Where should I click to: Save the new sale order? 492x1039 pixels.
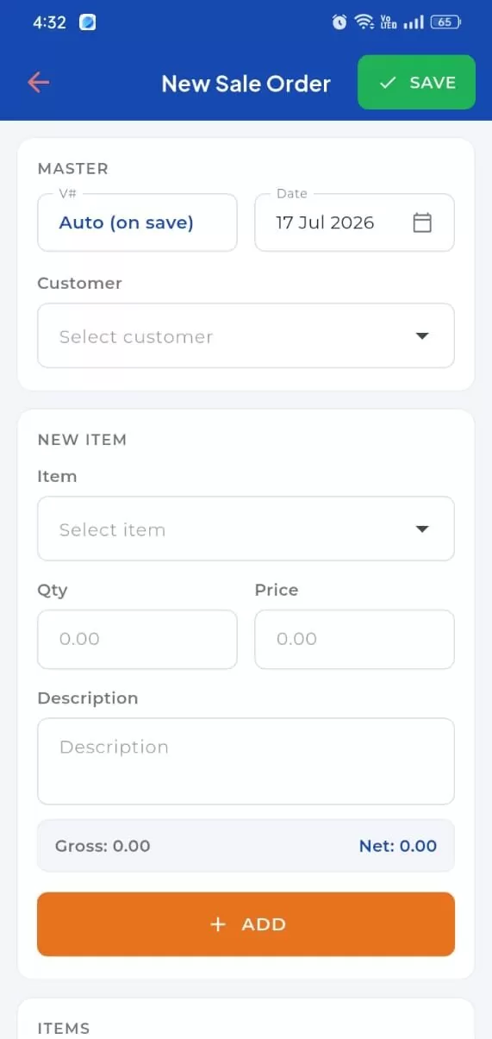tap(416, 82)
